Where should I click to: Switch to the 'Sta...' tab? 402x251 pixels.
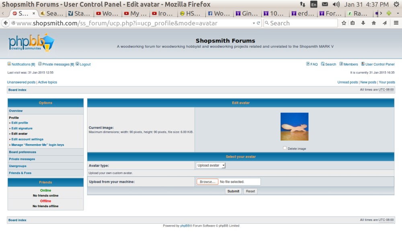point(79,13)
